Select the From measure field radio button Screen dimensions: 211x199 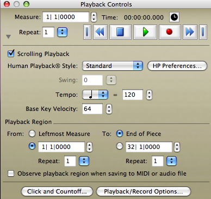pos(32,146)
